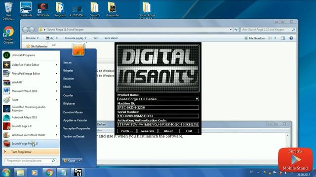Screen dimensions: 316x177
Task: Open the Sound Forge 11.0 desktop folder
Action: tap(147, 10)
